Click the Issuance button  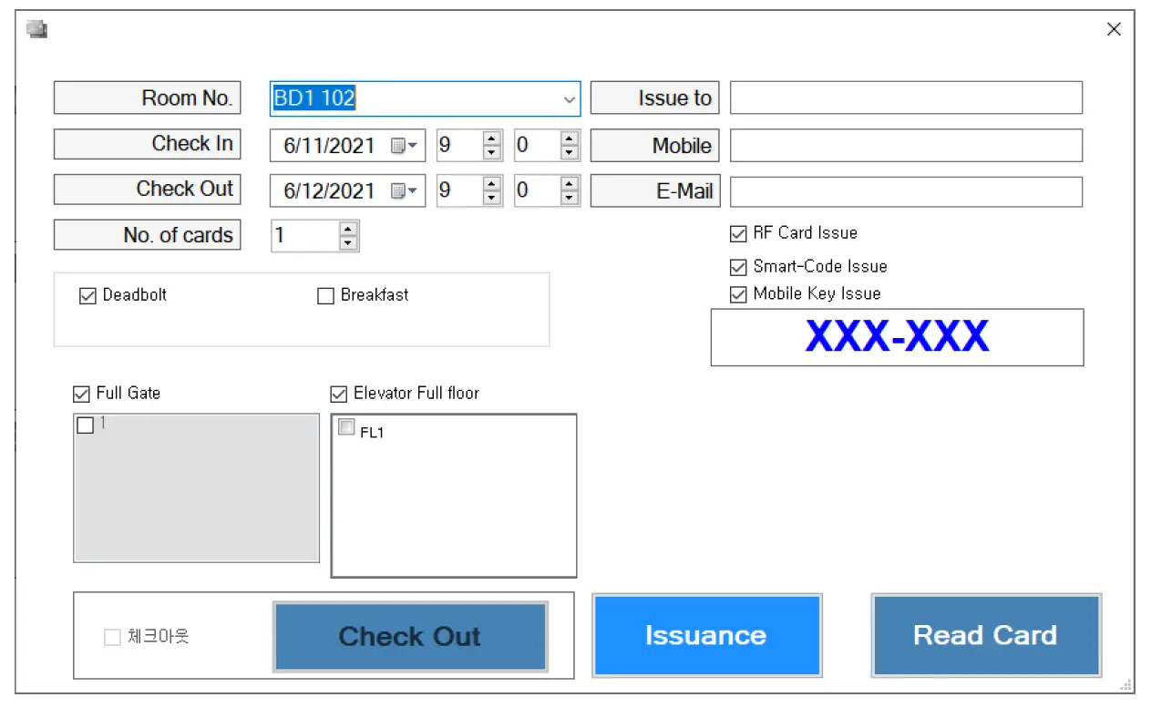(x=706, y=635)
